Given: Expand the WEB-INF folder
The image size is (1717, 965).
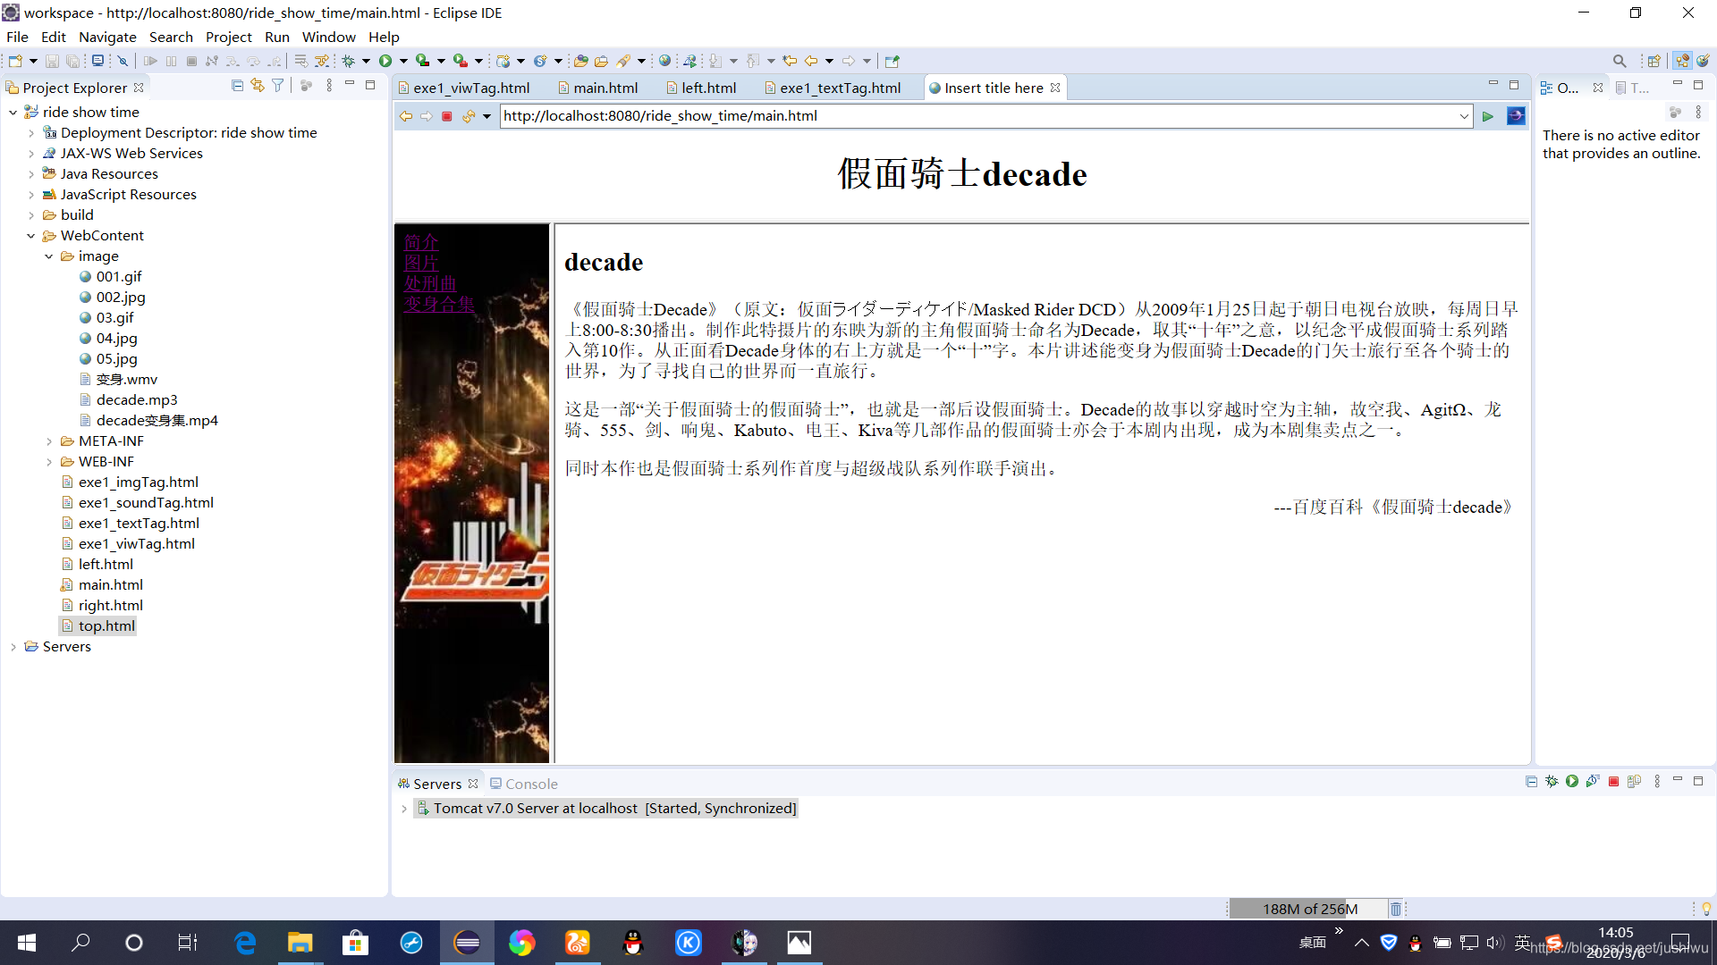Looking at the screenshot, I should point(49,462).
